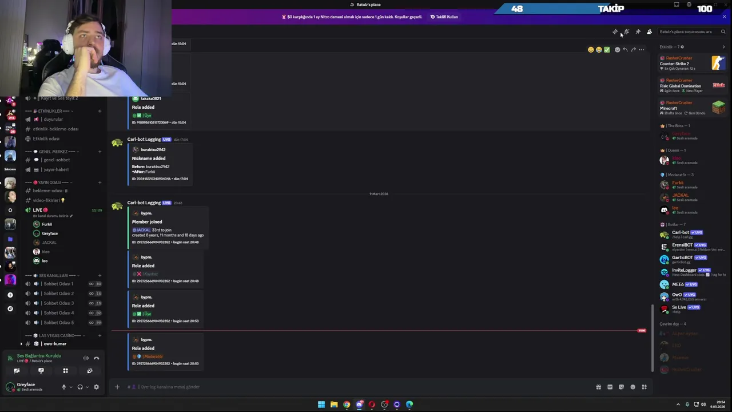Share your screen in voice panel
The width and height of the screenshot is (732, 412).
click(x=41, y=371)
